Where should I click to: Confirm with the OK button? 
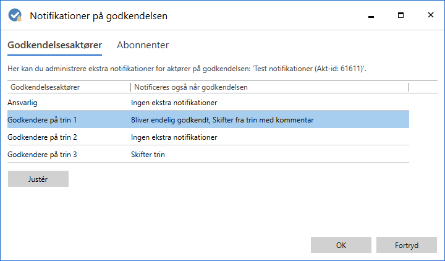click(x=341, y=245)
